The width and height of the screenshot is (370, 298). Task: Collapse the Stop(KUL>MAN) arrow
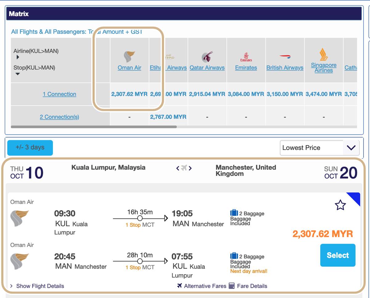18,74
